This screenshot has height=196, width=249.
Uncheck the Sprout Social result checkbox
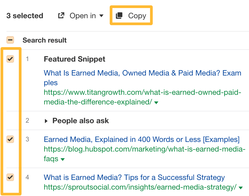[x=10, y=178]
